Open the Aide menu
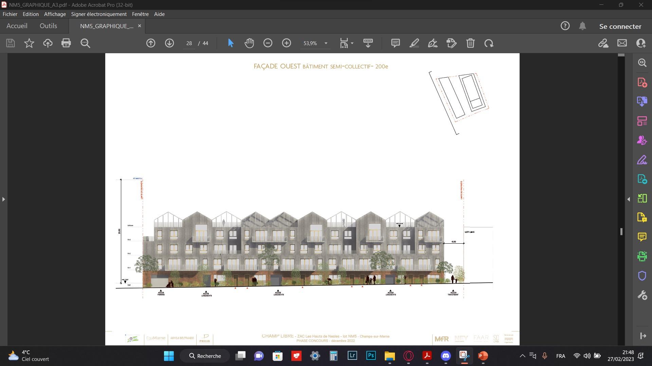This screenshot has width=652, height=366. pos(159,14)
